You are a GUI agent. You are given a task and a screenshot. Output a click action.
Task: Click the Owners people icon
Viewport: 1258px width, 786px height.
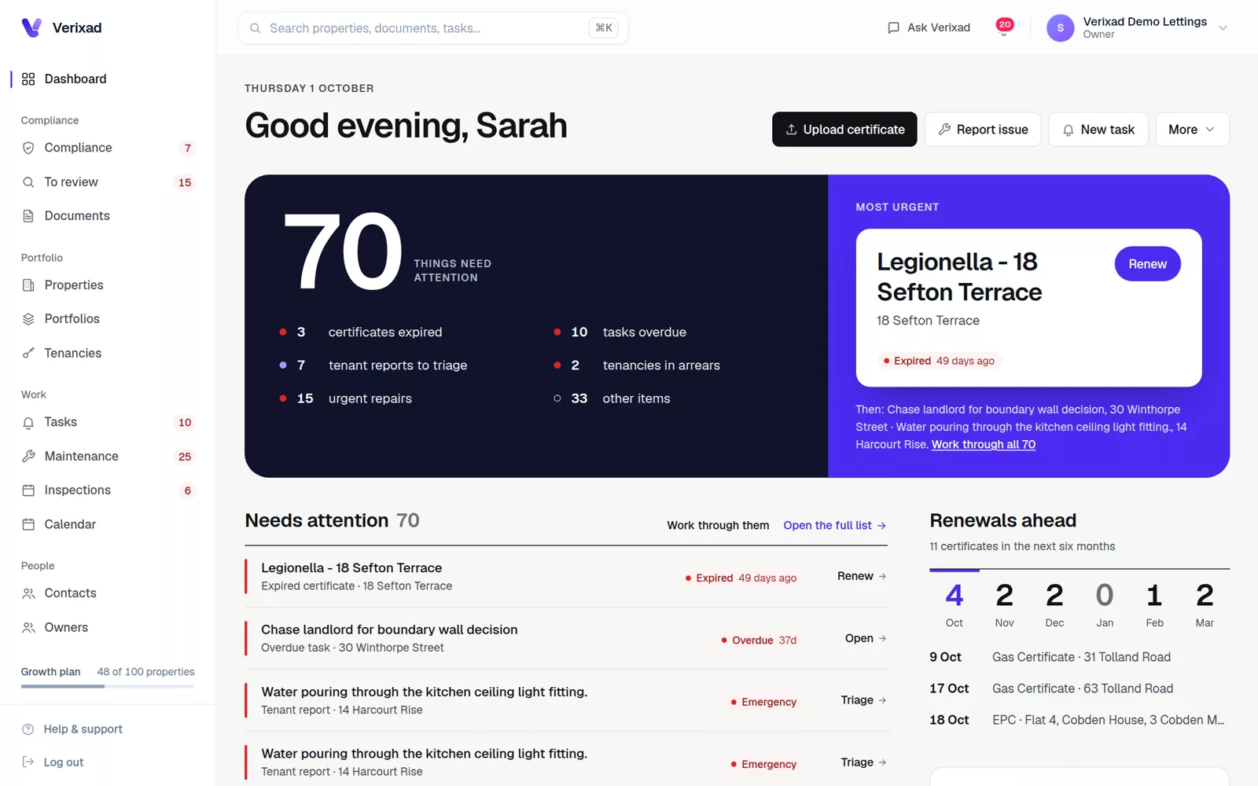(x=28, y=628)
